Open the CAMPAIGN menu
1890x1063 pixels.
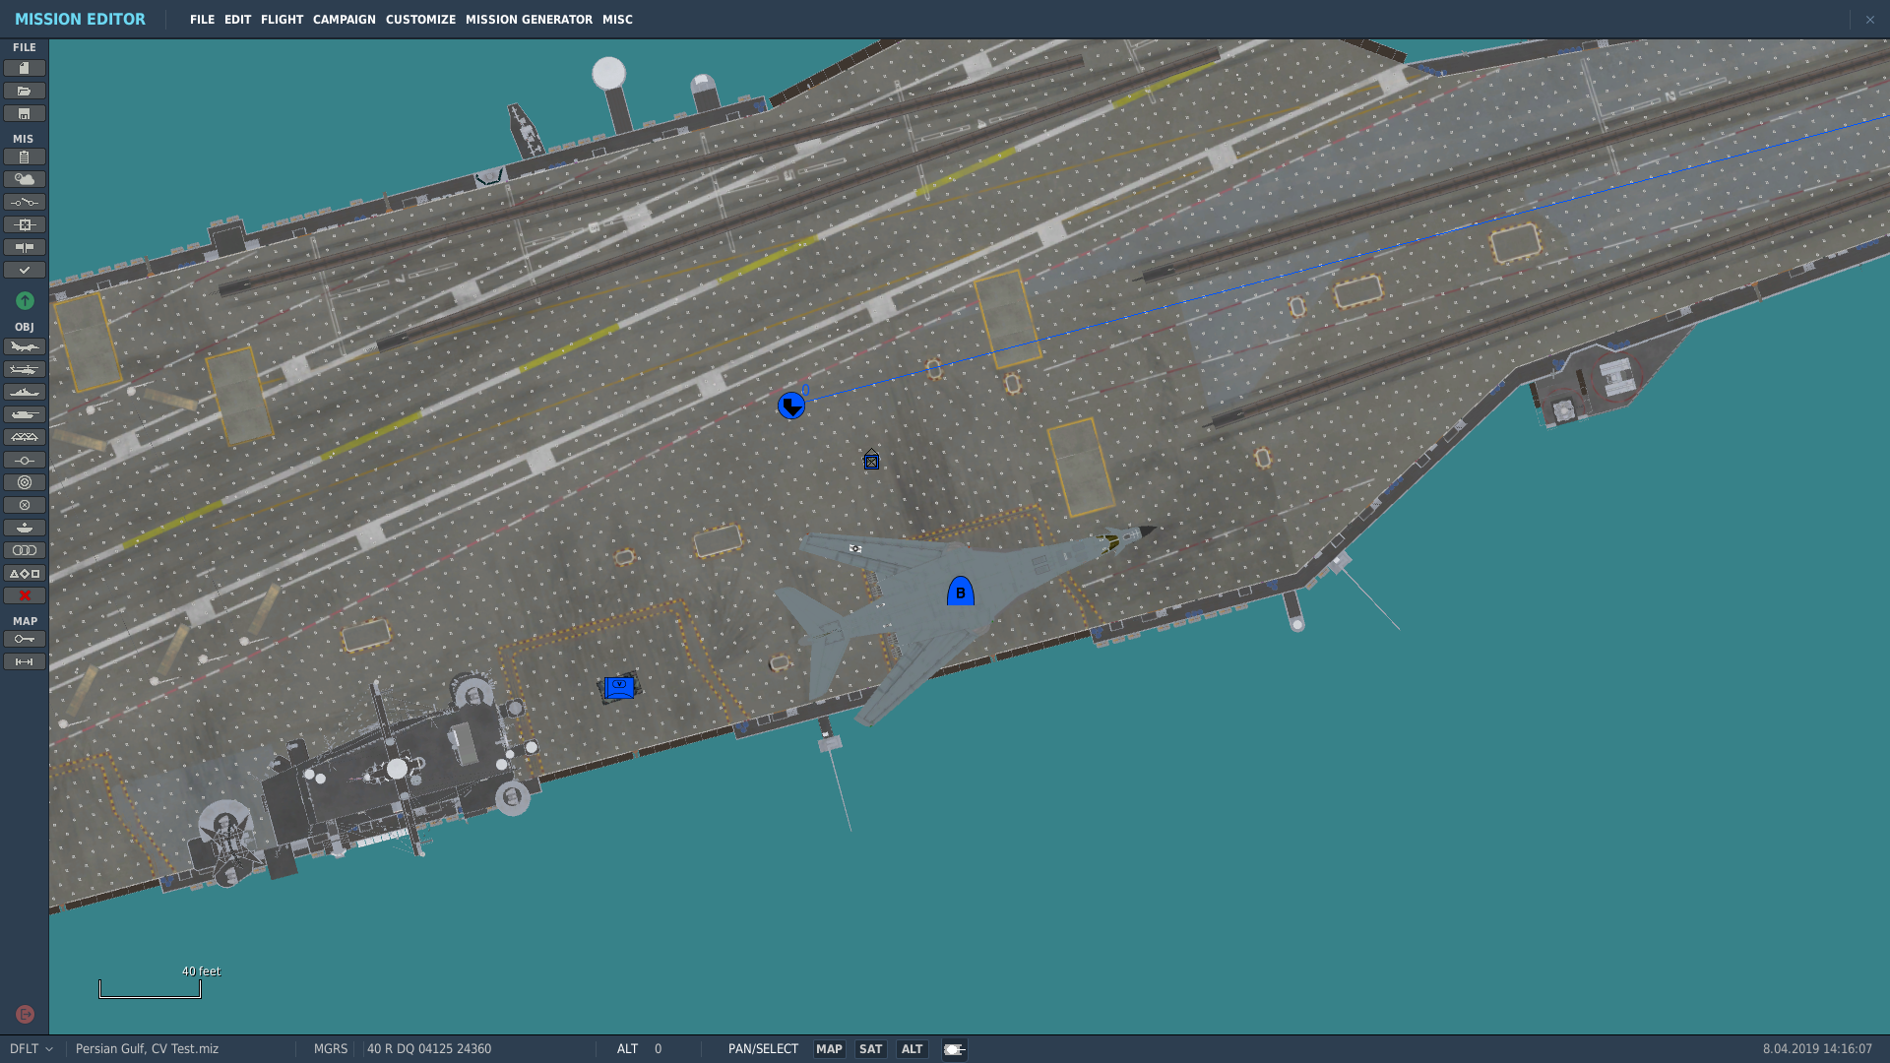click(x=345, y=20)
